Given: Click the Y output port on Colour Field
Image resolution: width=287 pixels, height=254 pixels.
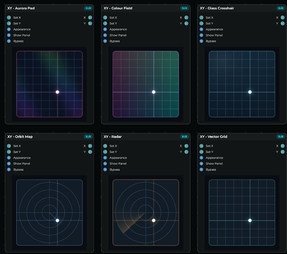Looking at the screenshot, I should (x=186, y=23).
